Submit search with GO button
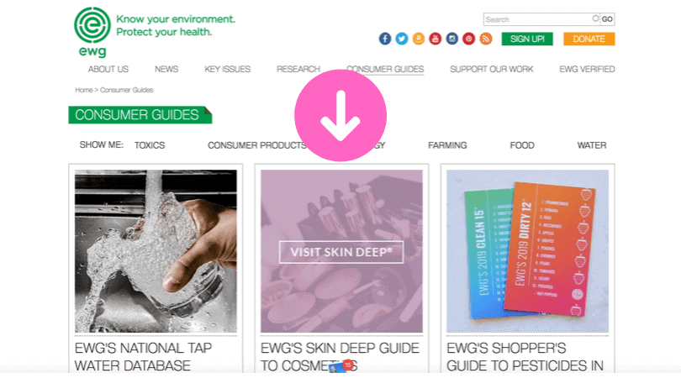The height and width of the screenshot is (378, 681). click(607, 19)
